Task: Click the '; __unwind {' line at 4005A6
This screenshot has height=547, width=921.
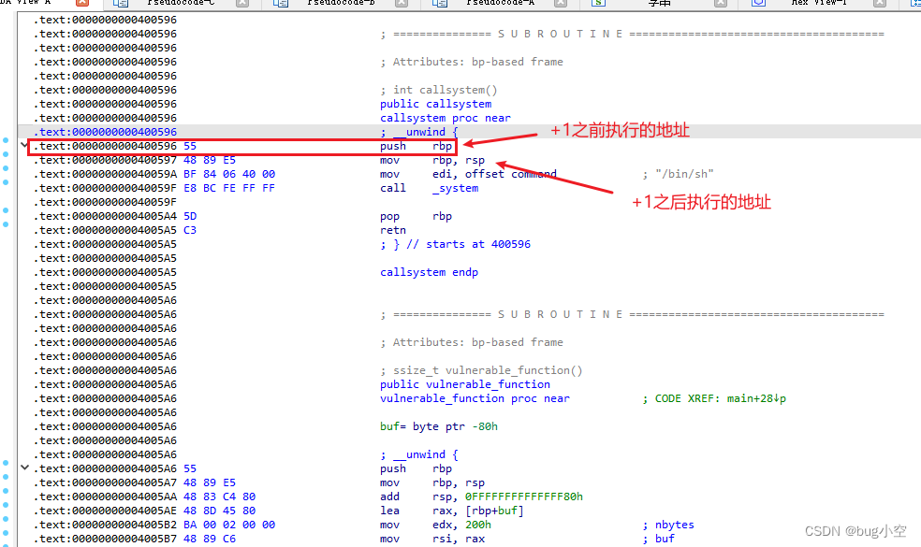Action: pos(418,454)
